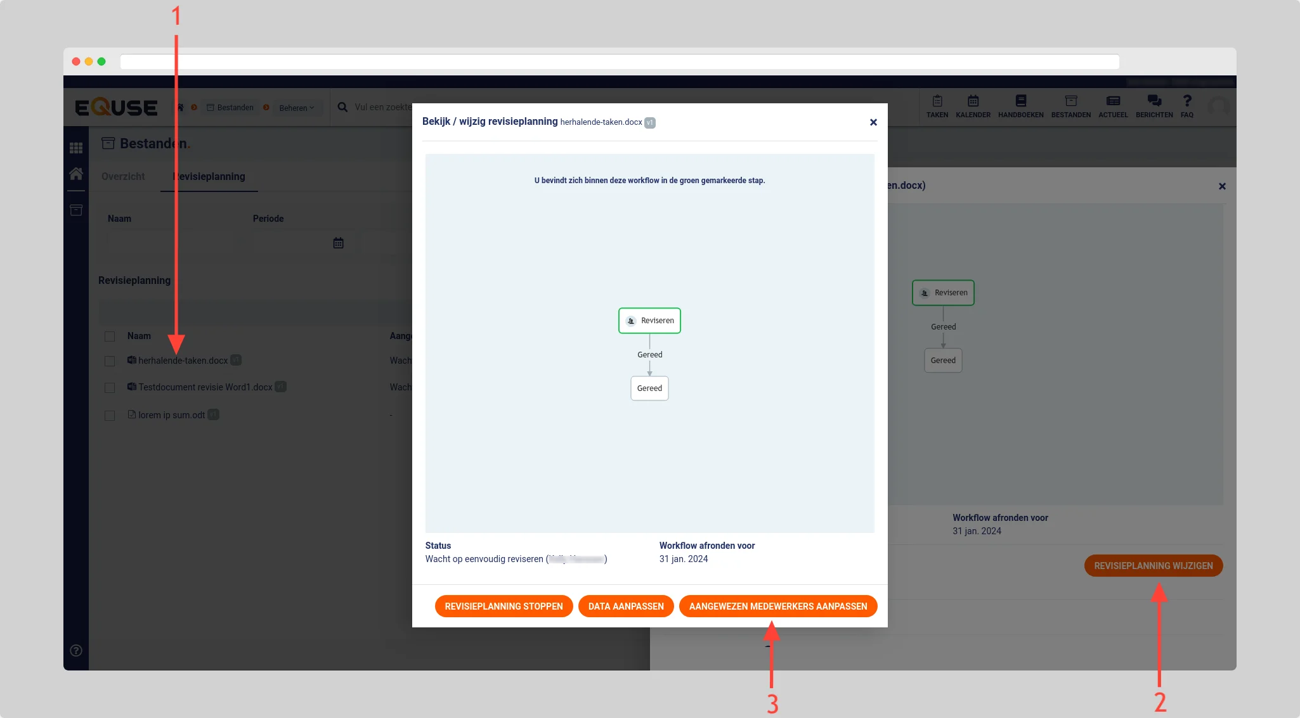Click the home icon in left sidebar

[x=76, y=174]
